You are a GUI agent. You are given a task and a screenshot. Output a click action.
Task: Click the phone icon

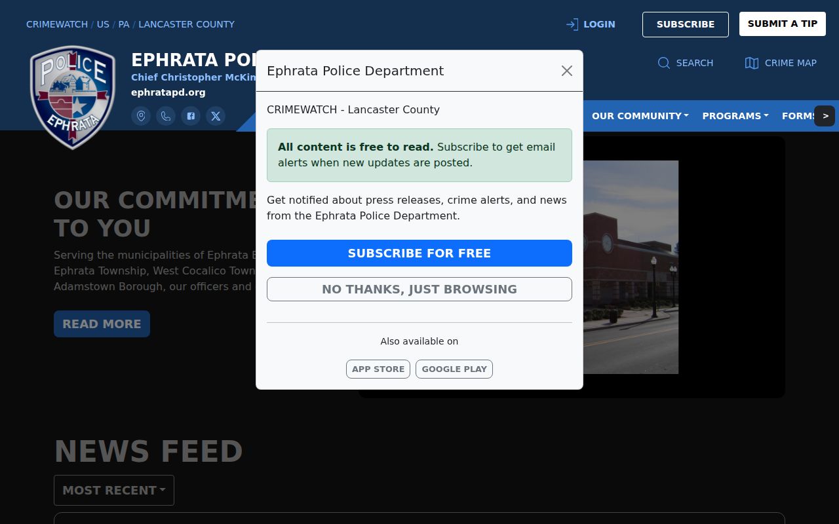point(166,116)
